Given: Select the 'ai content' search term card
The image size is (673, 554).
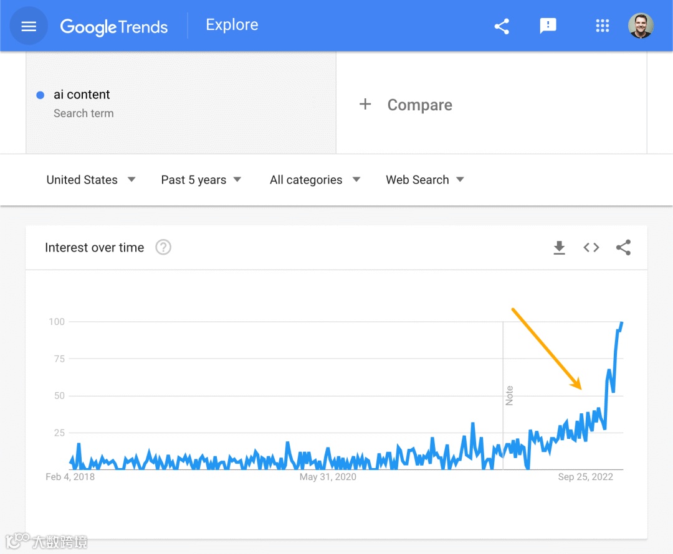Looking at the screenshot, I should point(181,103).
